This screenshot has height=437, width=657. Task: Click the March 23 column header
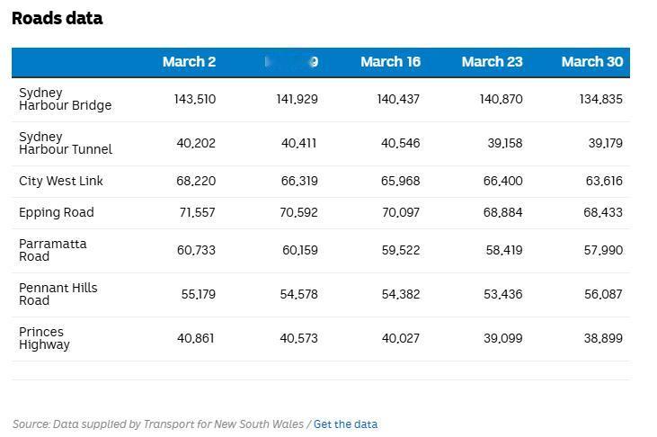[x=492, y=62]
